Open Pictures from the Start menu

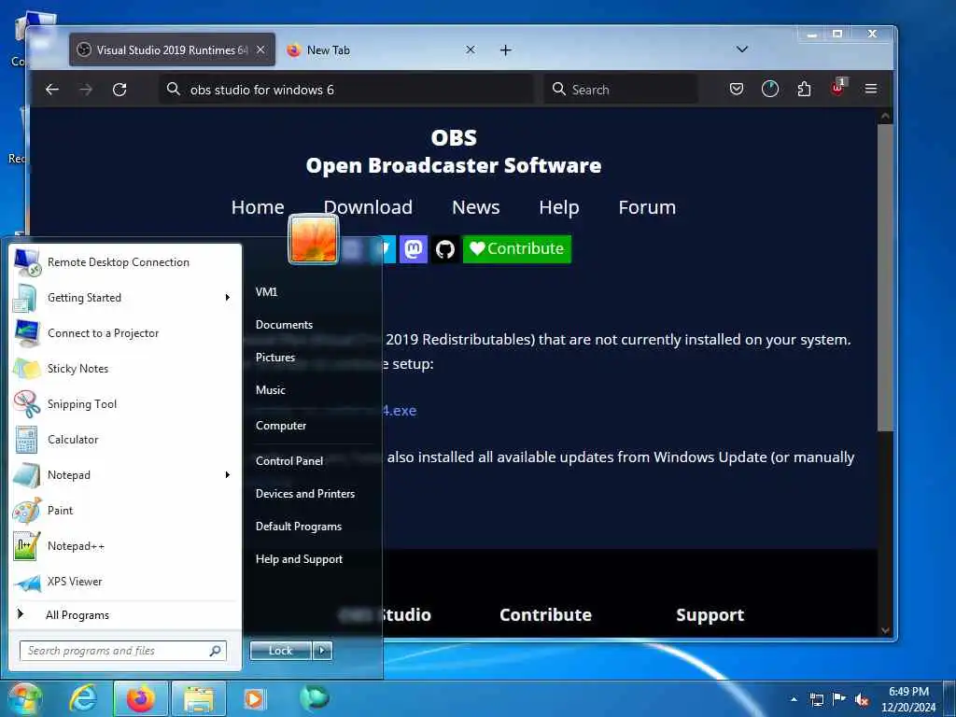click(275, 358)
